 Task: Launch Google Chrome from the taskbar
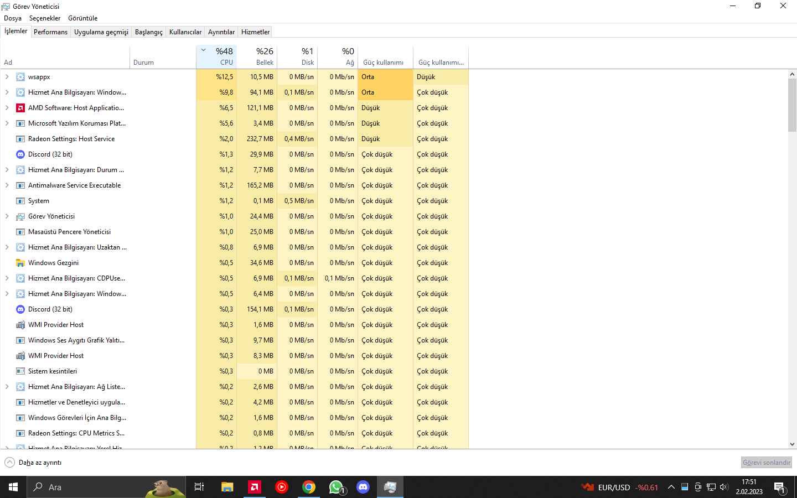click(309, 487)
